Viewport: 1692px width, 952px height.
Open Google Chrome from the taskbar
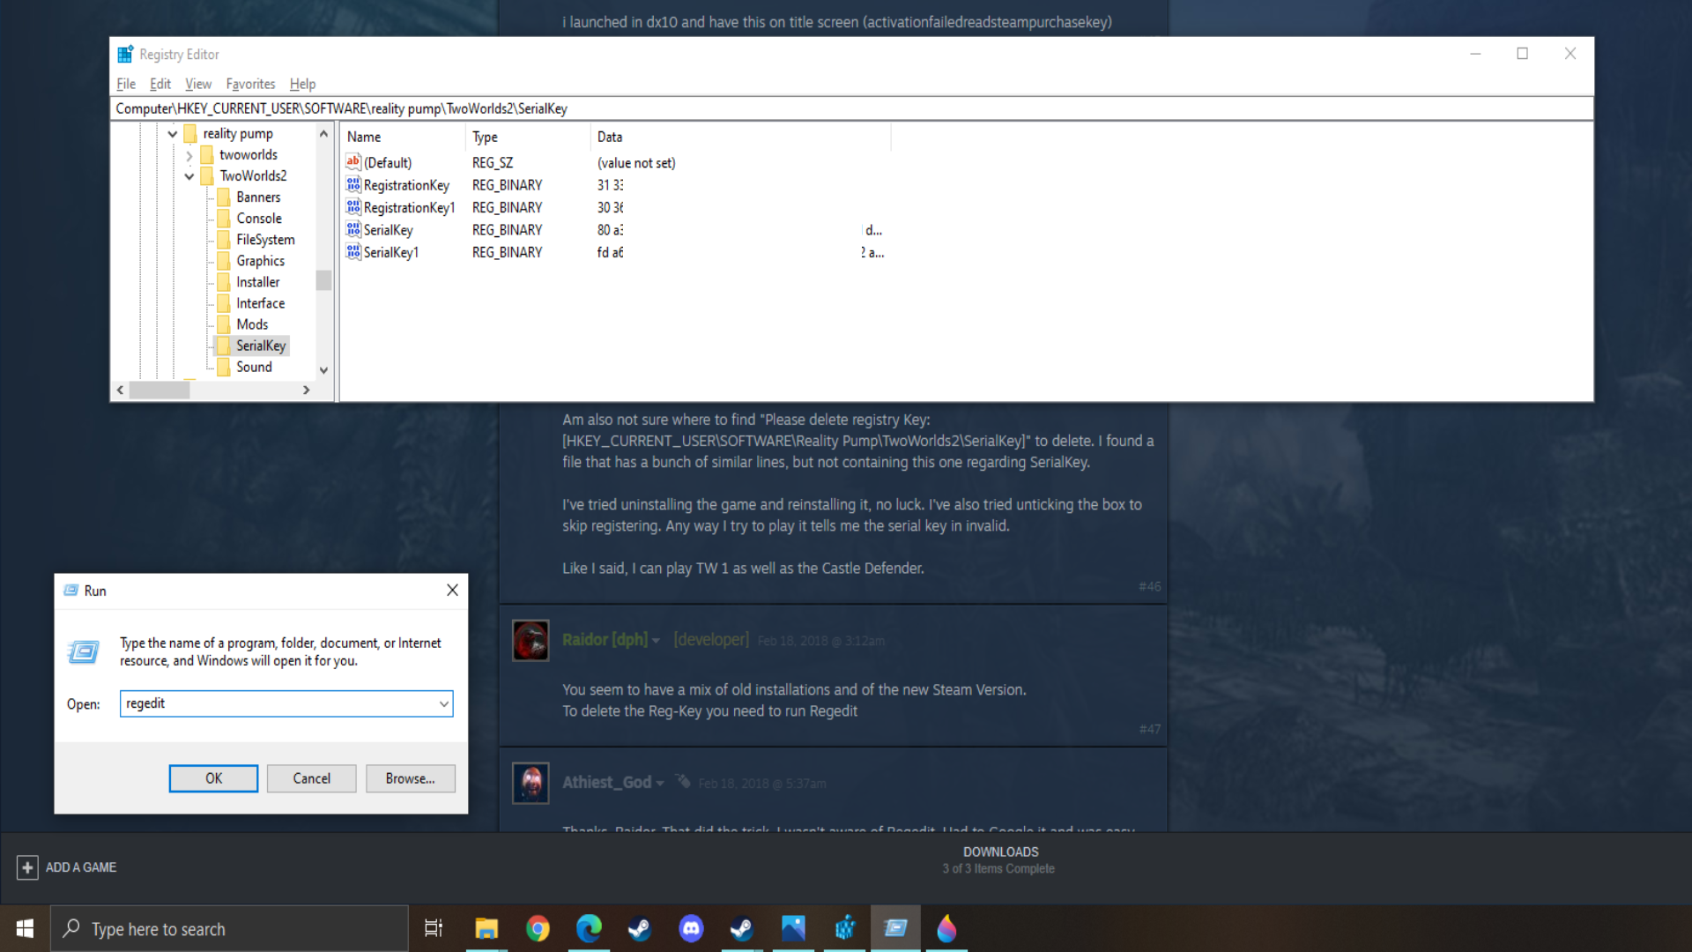[538, 928]
